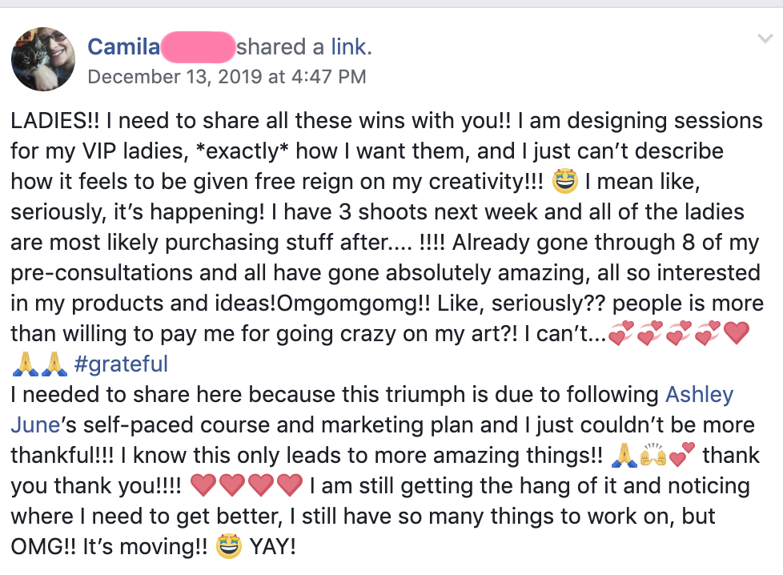The image size is (783, 575).
Task: Click the word "LADIES!!" starting the post
Action: click(50, 122)
